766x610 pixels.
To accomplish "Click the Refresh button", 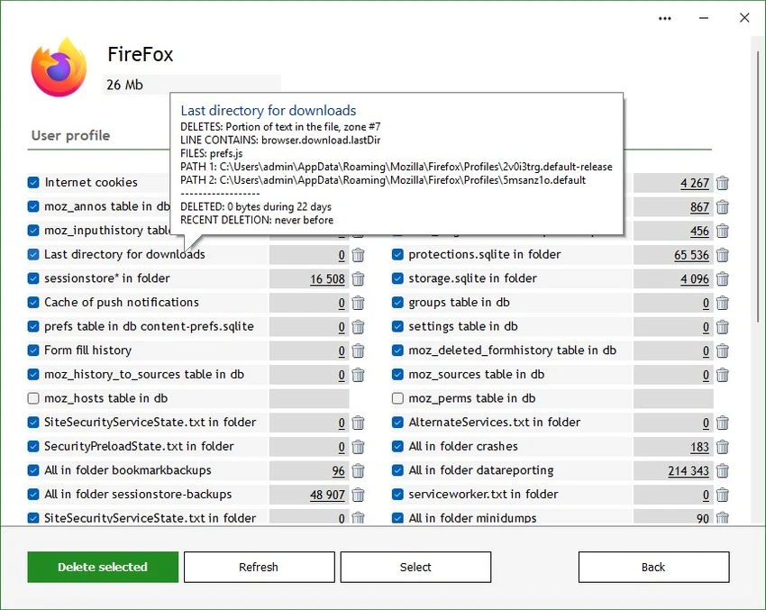I will [259, 567].
